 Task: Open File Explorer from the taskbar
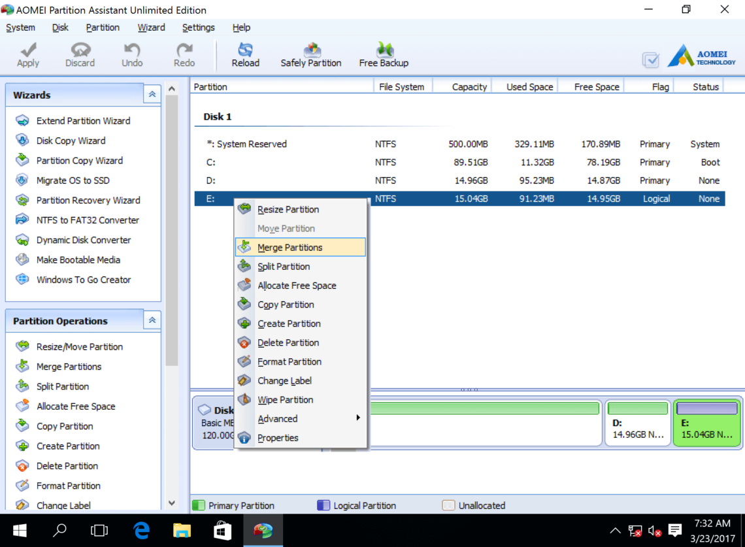[182, 531]
